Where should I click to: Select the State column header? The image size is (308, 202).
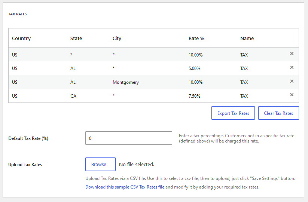tap(76, 38)
